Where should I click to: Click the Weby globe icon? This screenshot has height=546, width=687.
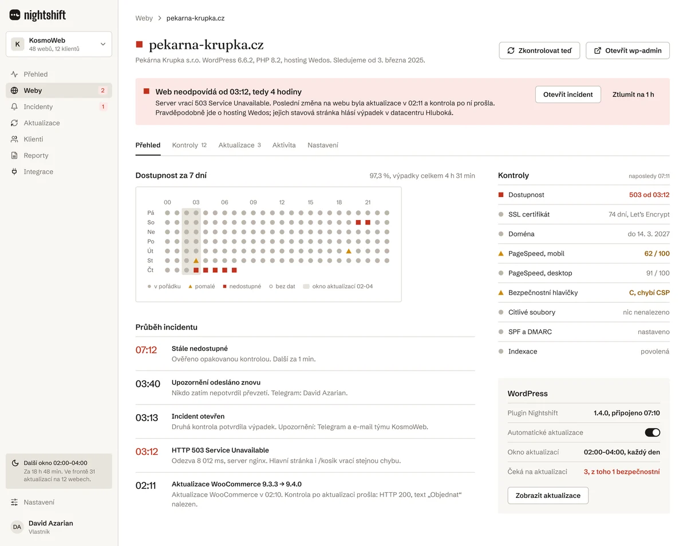(14, 91)
